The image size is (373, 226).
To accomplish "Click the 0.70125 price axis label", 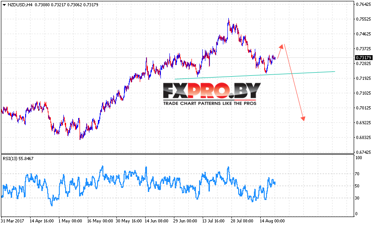I will [x=363, y=108].
